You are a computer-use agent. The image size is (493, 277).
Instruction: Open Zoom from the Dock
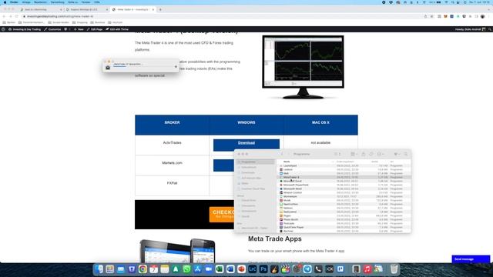[209, 269]
